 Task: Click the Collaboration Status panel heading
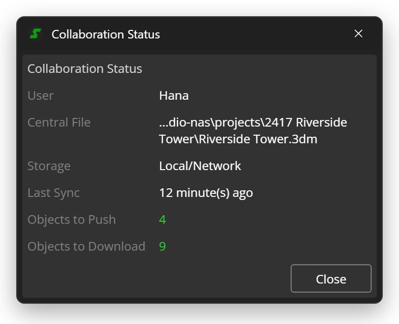[x=85, y=69]
